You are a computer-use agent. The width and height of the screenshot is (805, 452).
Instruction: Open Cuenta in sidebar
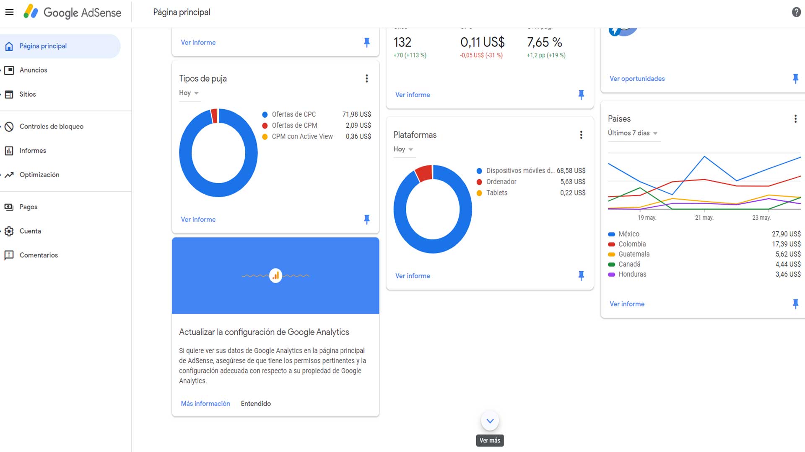(30, 231)
